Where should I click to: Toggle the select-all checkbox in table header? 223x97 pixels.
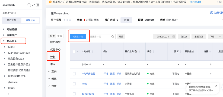tap(74, 51)
